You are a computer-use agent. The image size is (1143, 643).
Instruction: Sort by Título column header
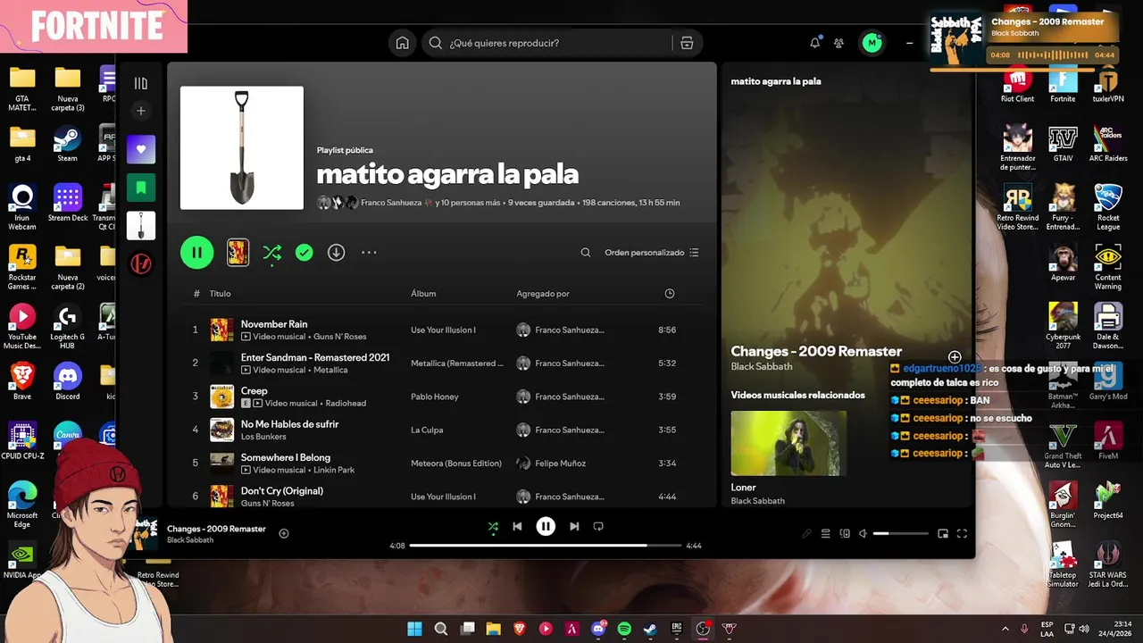click(x=220, y=294)
